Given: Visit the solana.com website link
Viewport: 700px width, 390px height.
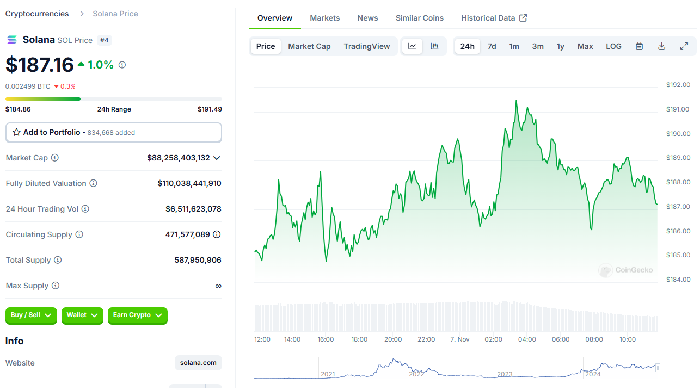Looking at the screenshot, I should click(198, 363).
